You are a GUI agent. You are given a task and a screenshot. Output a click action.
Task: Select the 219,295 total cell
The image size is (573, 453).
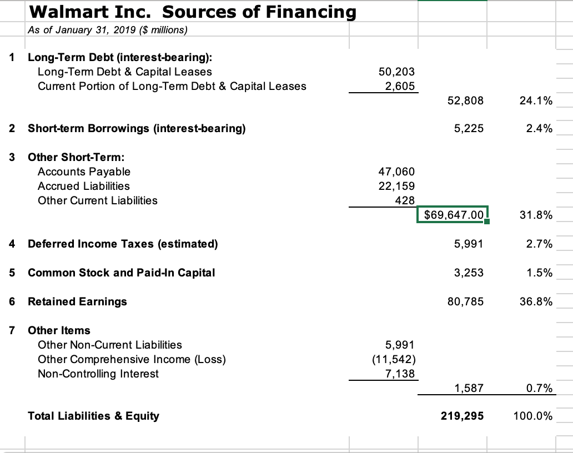click(462, 416)
